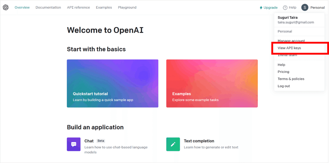Go to API reference tab
329x163 pixels.
pos(78,7)
